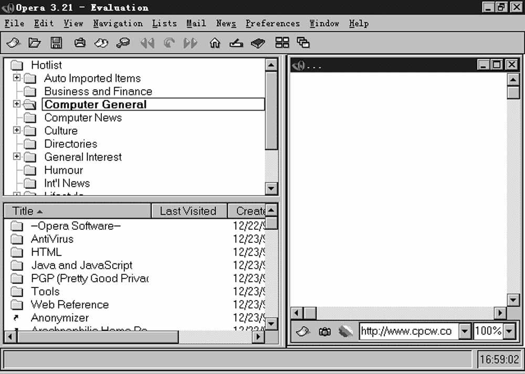Click browser window scroll down arrow

513,300
